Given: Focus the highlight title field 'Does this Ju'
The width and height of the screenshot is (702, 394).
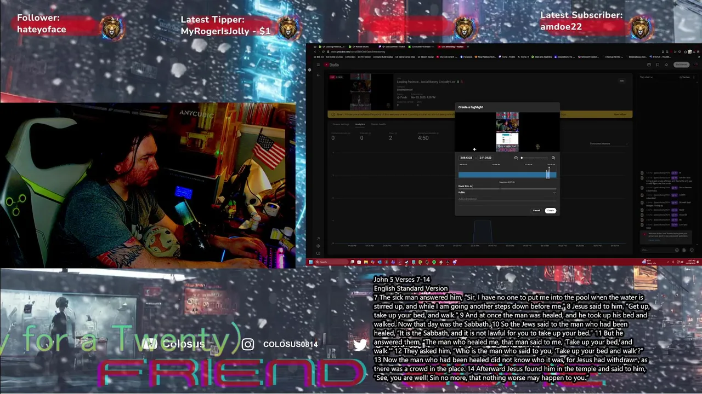Looking at the screenshot, I should coord(507,186).
